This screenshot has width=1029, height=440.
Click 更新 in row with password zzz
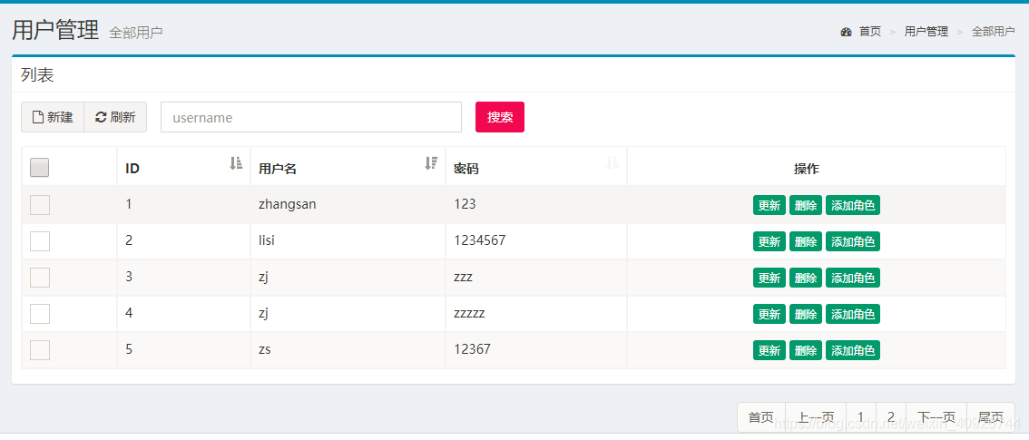769,278
